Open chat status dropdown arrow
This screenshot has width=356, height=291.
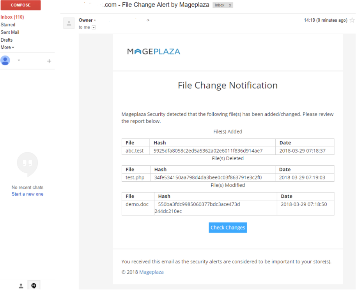19,60
